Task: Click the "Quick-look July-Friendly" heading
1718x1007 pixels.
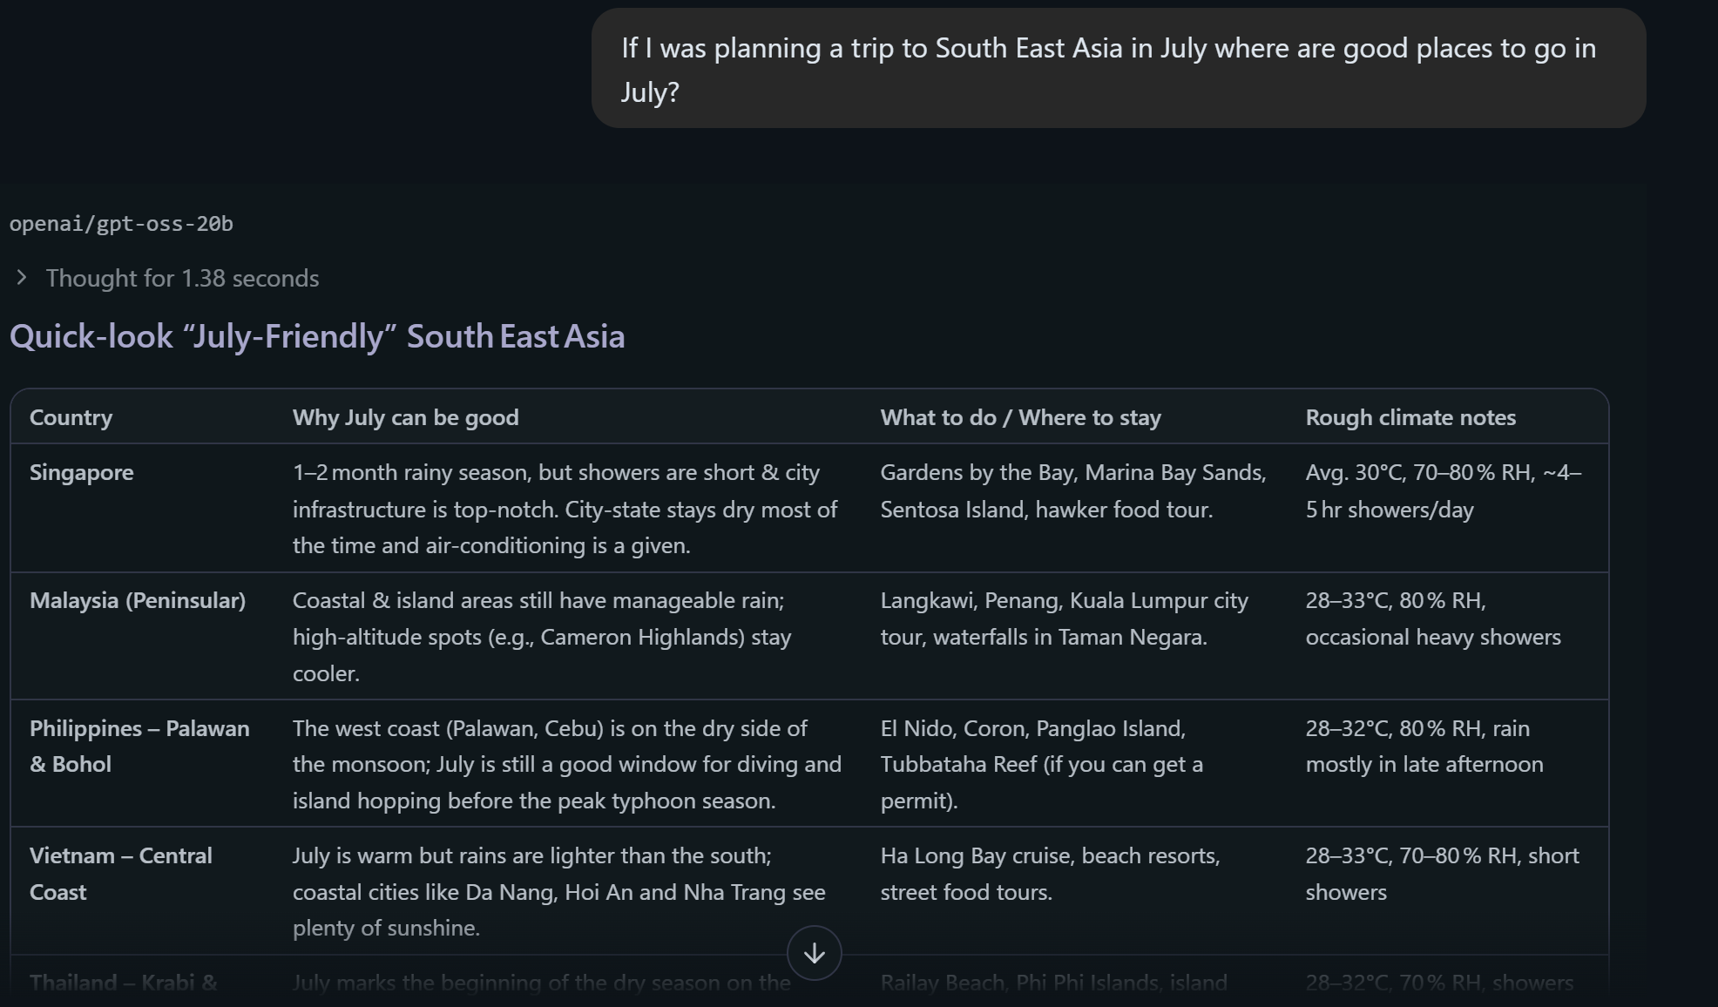Action: click(x=317, y=336)
